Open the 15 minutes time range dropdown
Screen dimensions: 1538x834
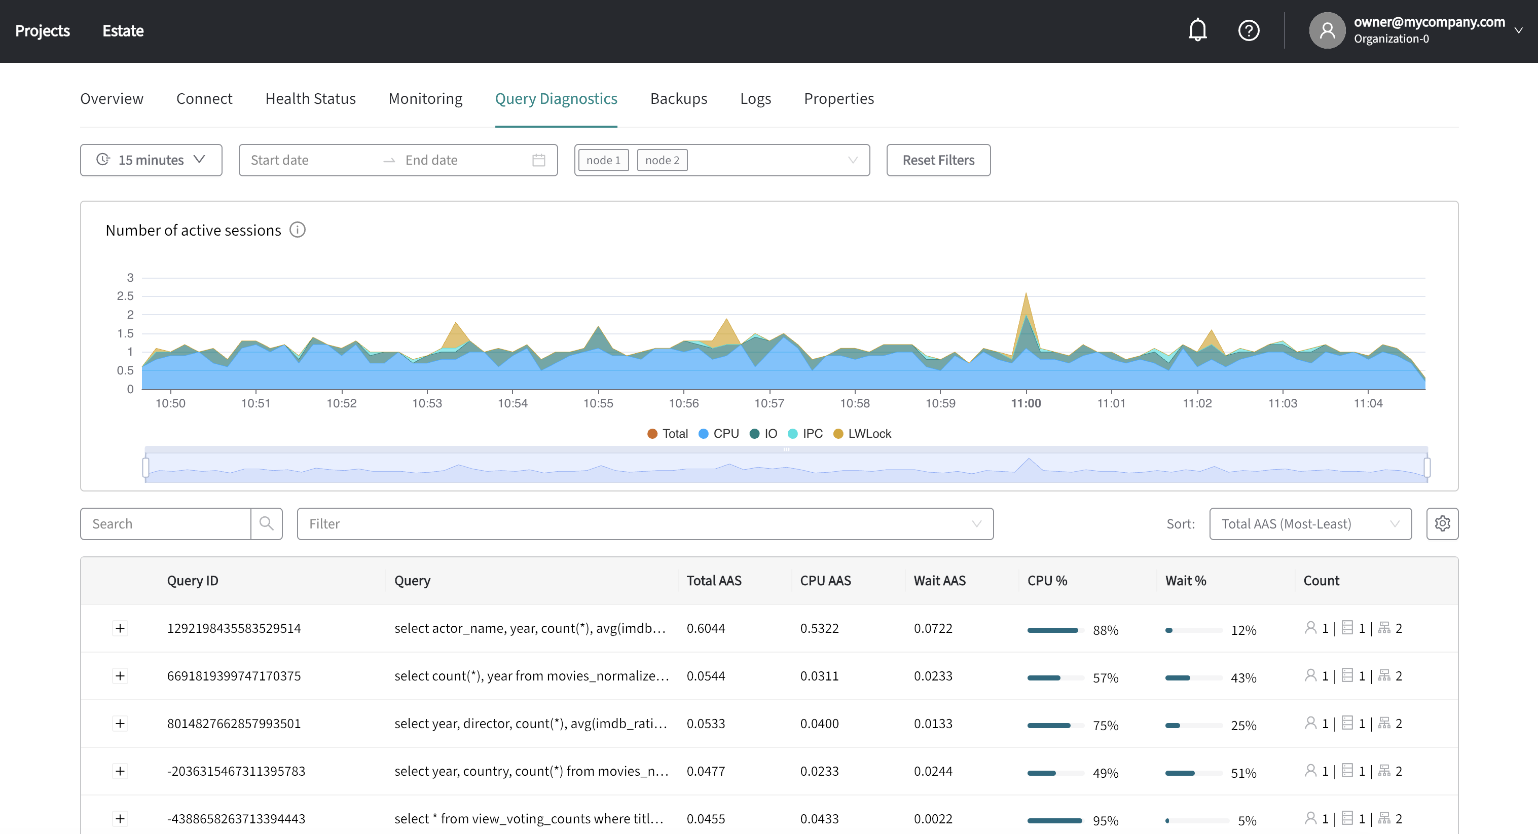(151, 160)
